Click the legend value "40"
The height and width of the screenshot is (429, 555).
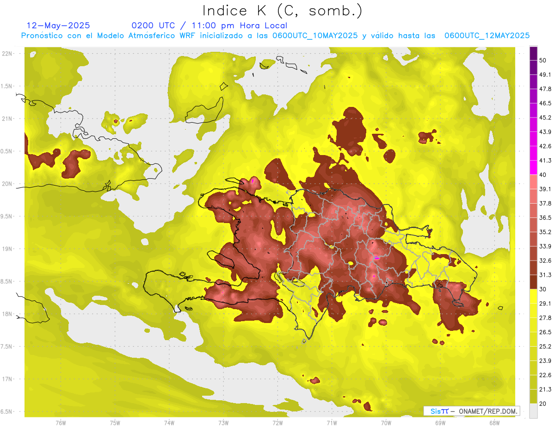coord(543,175)
